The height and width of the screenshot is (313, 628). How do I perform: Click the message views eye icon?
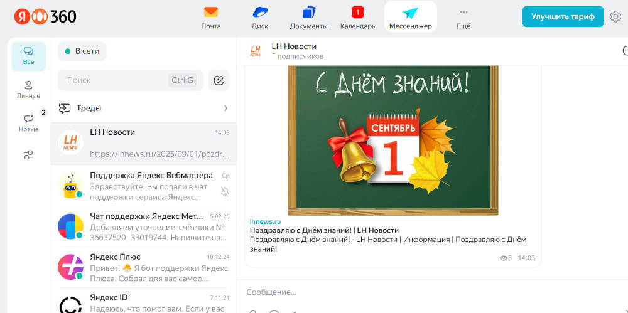pos(504,258)
